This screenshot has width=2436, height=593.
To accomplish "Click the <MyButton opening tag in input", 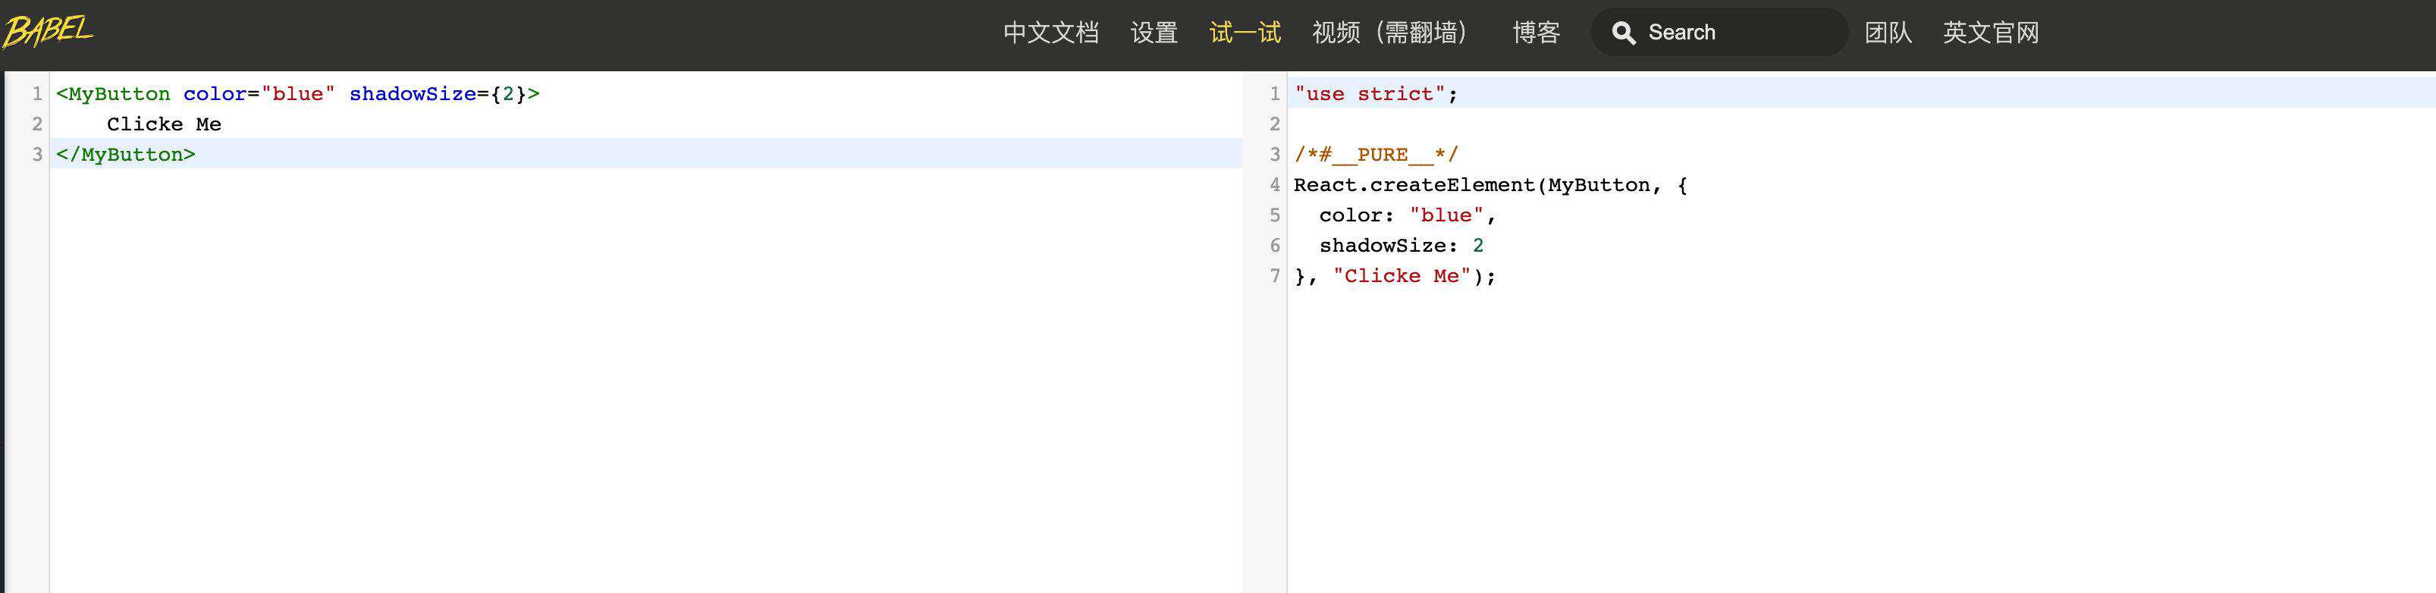I will 112,93.
